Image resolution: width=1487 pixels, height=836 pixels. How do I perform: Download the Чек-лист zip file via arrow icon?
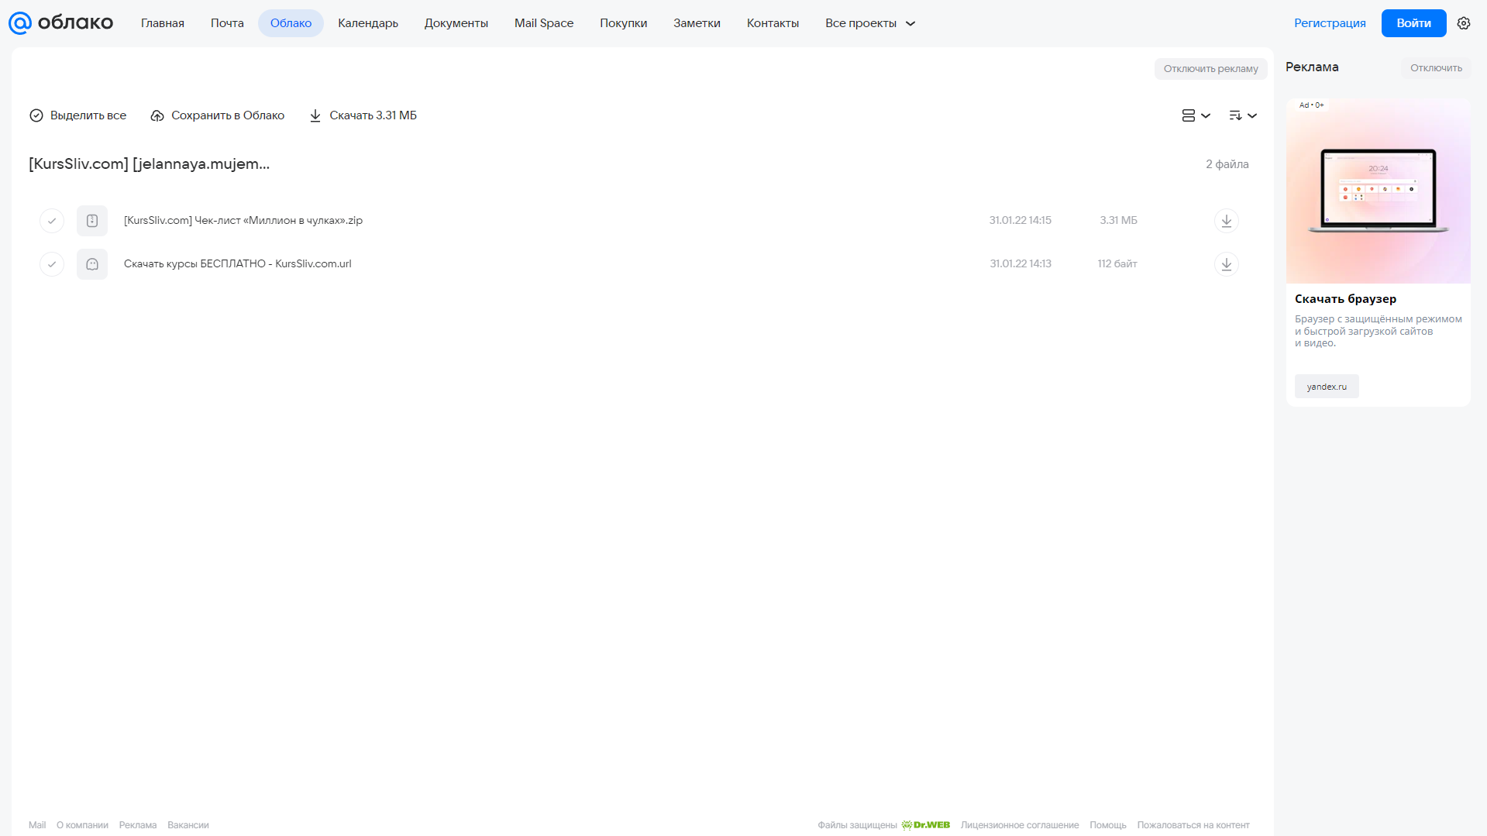click(x=1226, y=221)
